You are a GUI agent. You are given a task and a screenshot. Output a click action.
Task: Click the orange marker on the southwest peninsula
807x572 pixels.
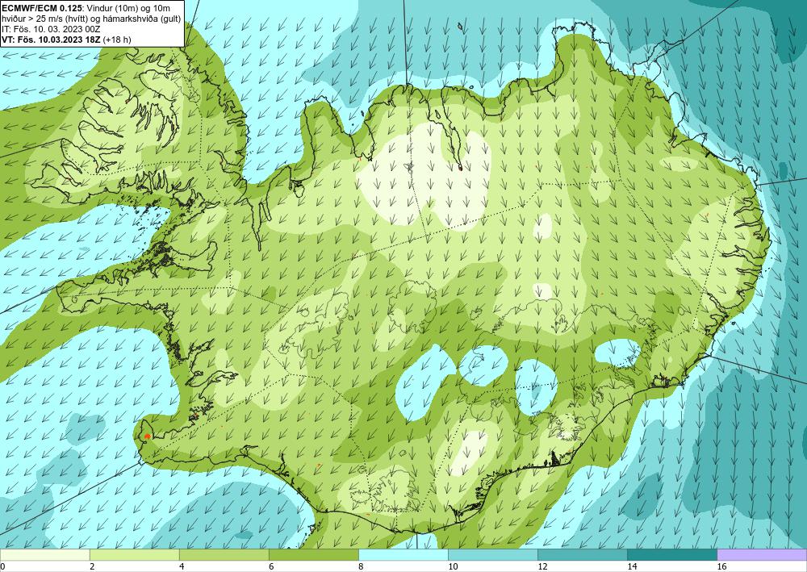click(x=147, y=436)
